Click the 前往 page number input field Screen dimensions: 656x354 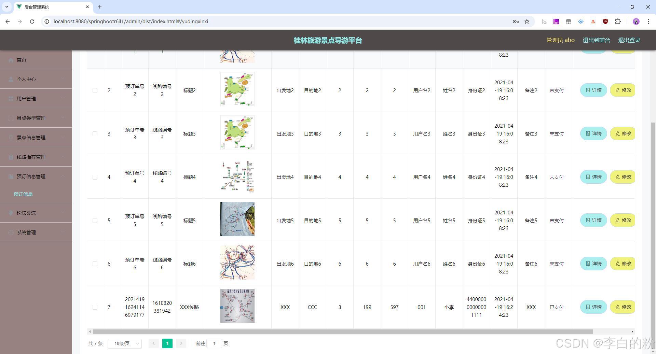(214, 343)
